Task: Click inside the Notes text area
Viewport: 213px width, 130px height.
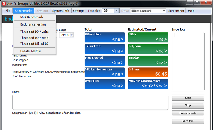Action: click(90, 102)
